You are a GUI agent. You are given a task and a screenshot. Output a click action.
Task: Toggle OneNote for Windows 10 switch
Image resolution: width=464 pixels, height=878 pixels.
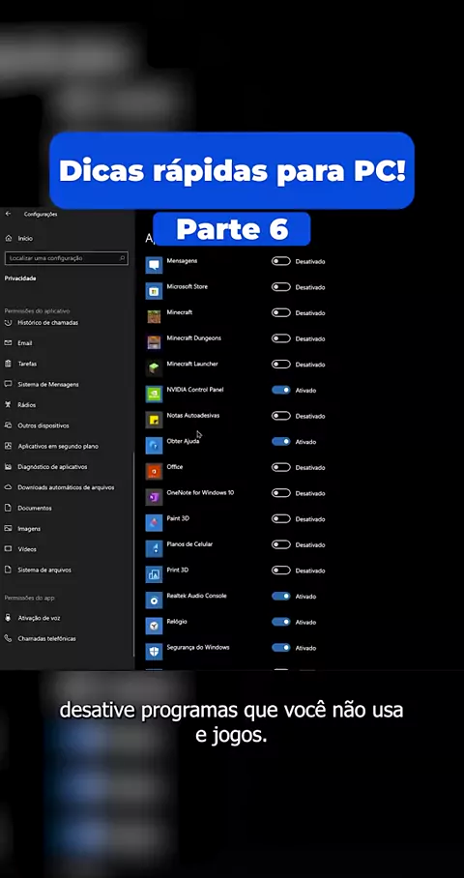281,493
